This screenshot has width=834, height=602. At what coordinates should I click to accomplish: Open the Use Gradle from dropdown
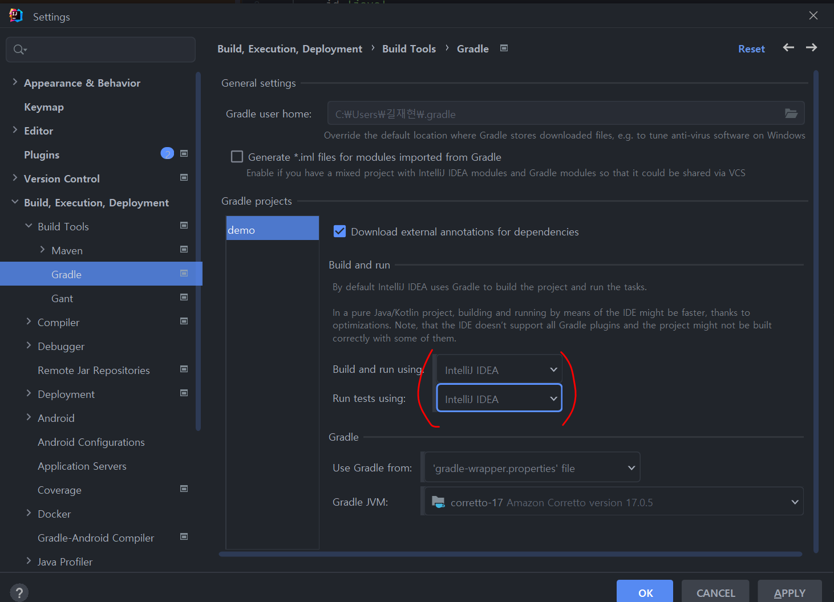[532, 467]
